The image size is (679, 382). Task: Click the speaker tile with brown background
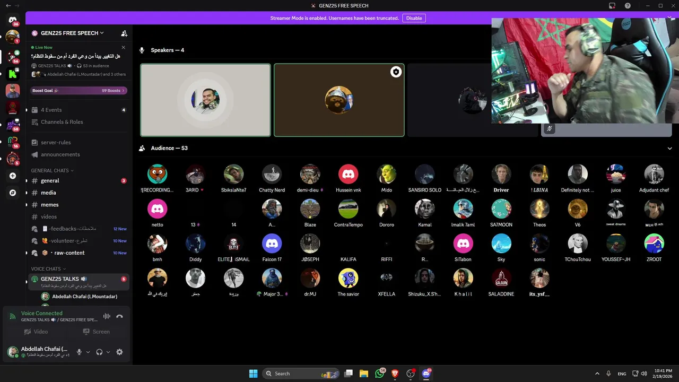point(339,100)
